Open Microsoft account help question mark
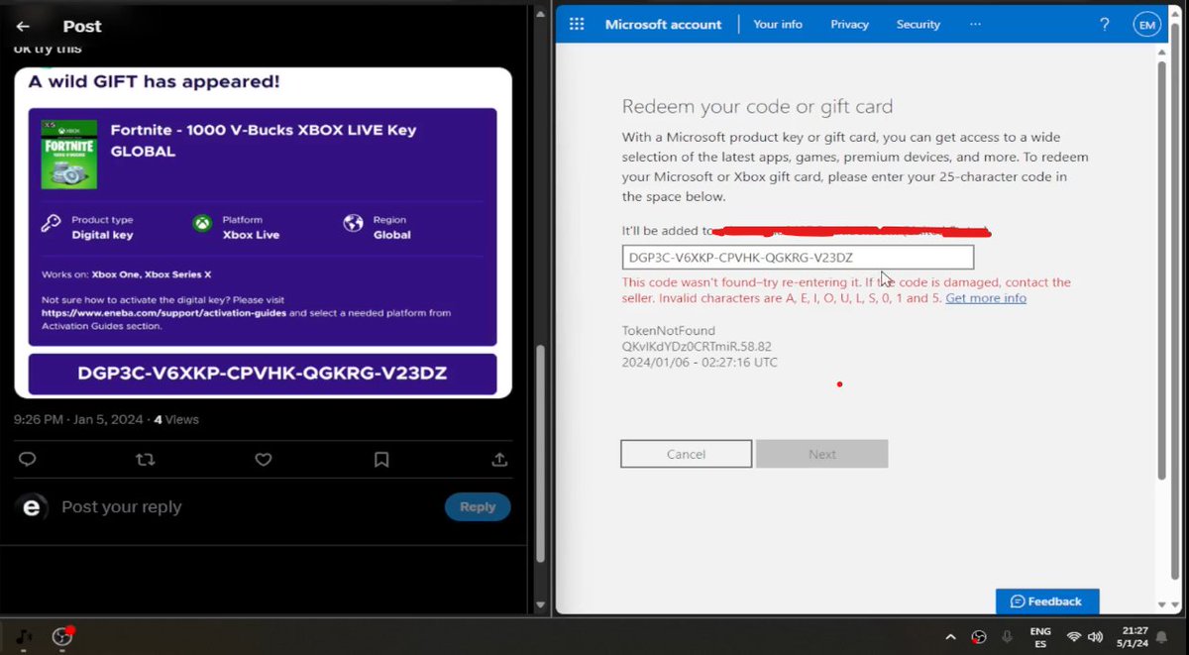This screenshot has width=1189, height=655. pos(1105,24)
